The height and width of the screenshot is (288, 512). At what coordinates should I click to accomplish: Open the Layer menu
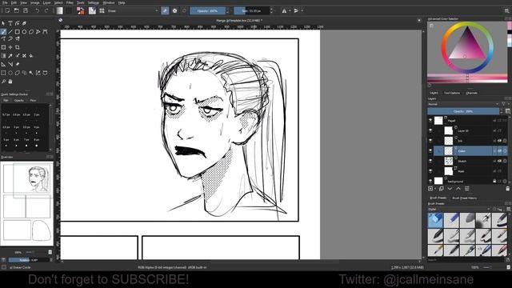(47, 2)
